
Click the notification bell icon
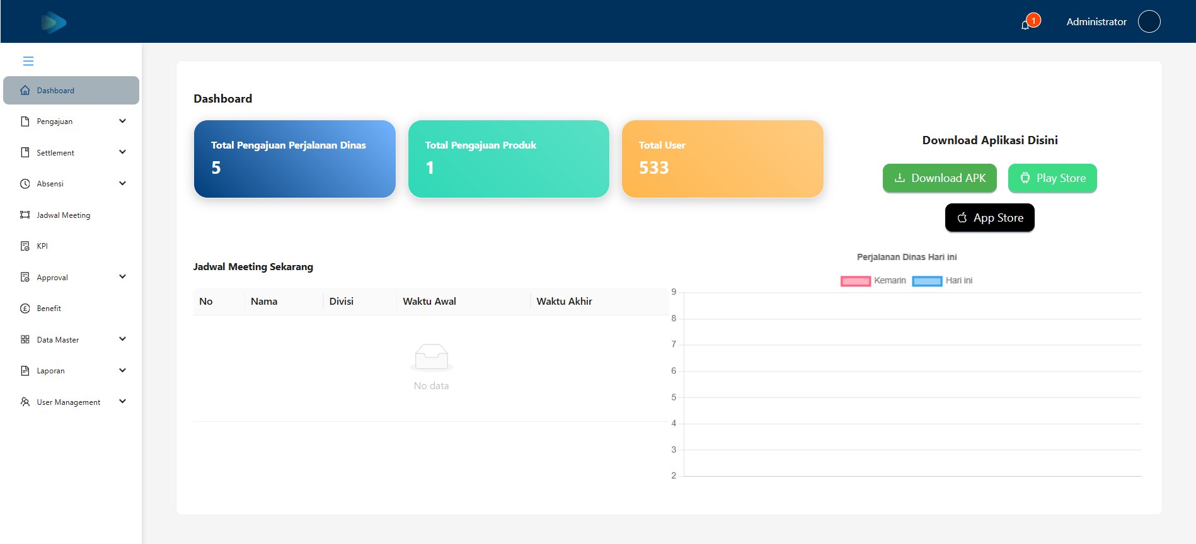[1025, 25]
